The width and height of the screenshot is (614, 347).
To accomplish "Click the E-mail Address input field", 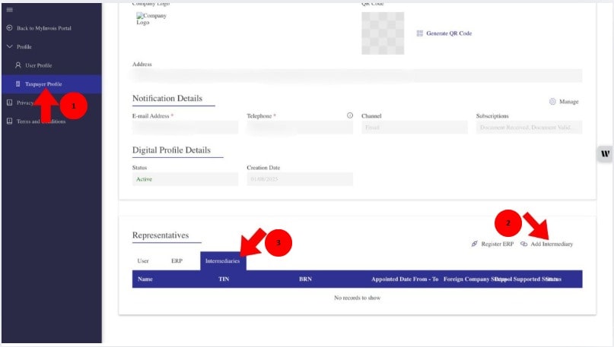I will [x=185, y=128].
